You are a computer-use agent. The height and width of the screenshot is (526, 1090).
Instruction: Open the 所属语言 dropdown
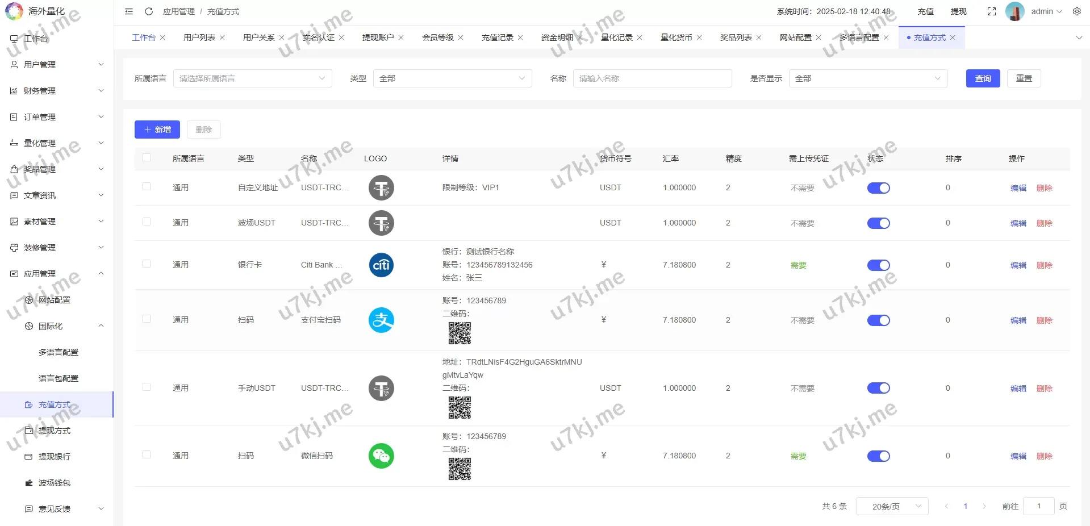(x=252, y=78)
